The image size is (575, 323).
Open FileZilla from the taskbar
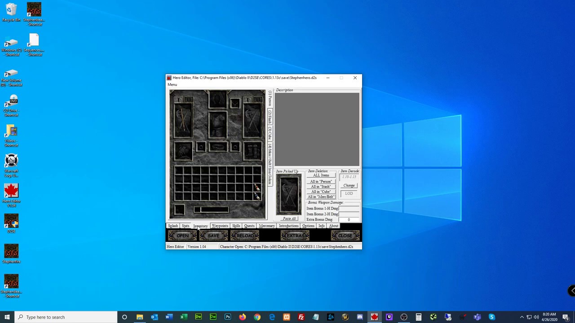(x=301, y=317)
